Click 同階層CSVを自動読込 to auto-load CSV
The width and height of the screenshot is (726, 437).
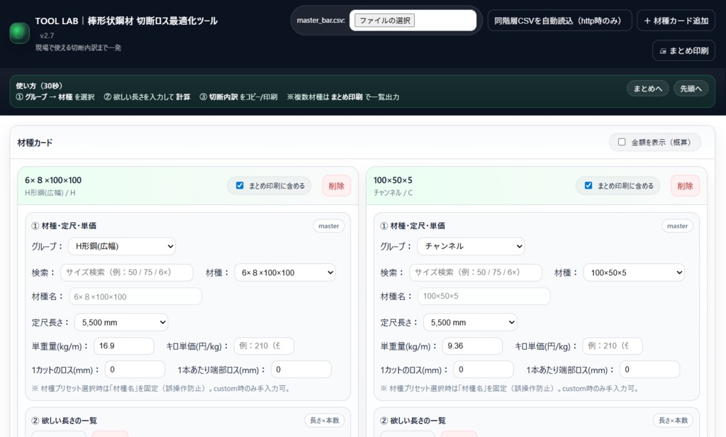[x=559, y=21]
